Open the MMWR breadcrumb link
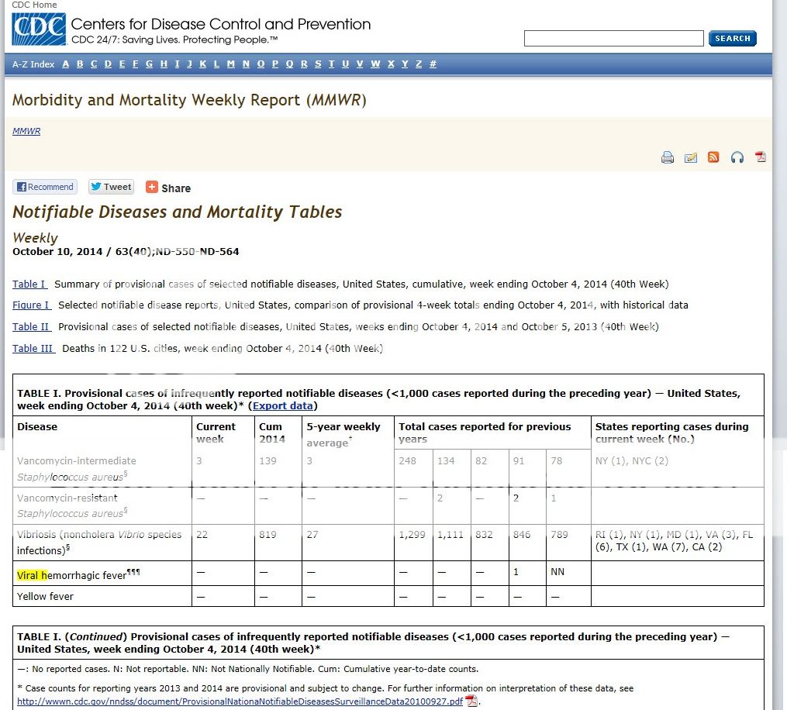787x710 pixels. click(26, 132)
